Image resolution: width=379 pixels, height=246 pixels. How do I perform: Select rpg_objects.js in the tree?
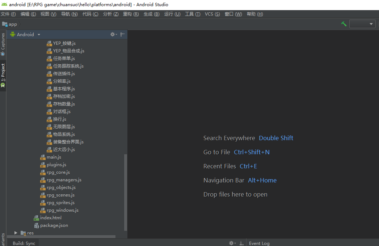coord(61,187)
